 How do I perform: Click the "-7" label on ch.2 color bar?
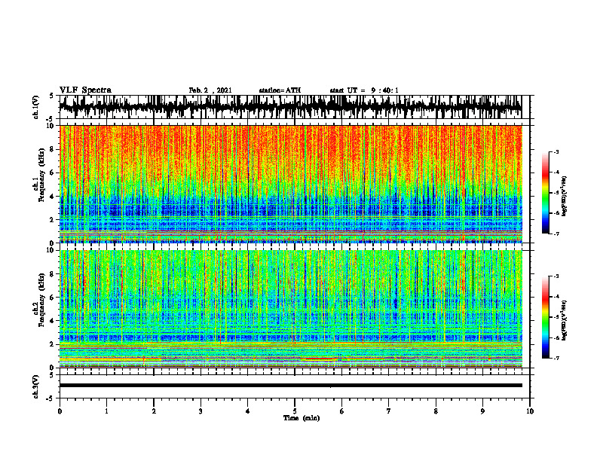pos(556,359)
